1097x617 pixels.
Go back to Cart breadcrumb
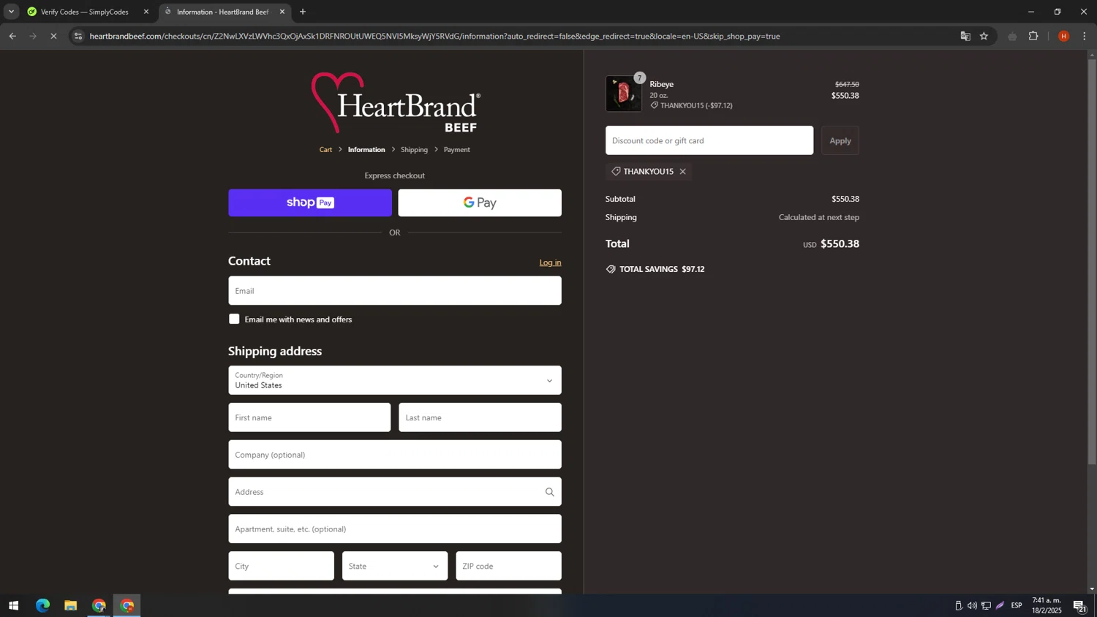click(325, 150)
